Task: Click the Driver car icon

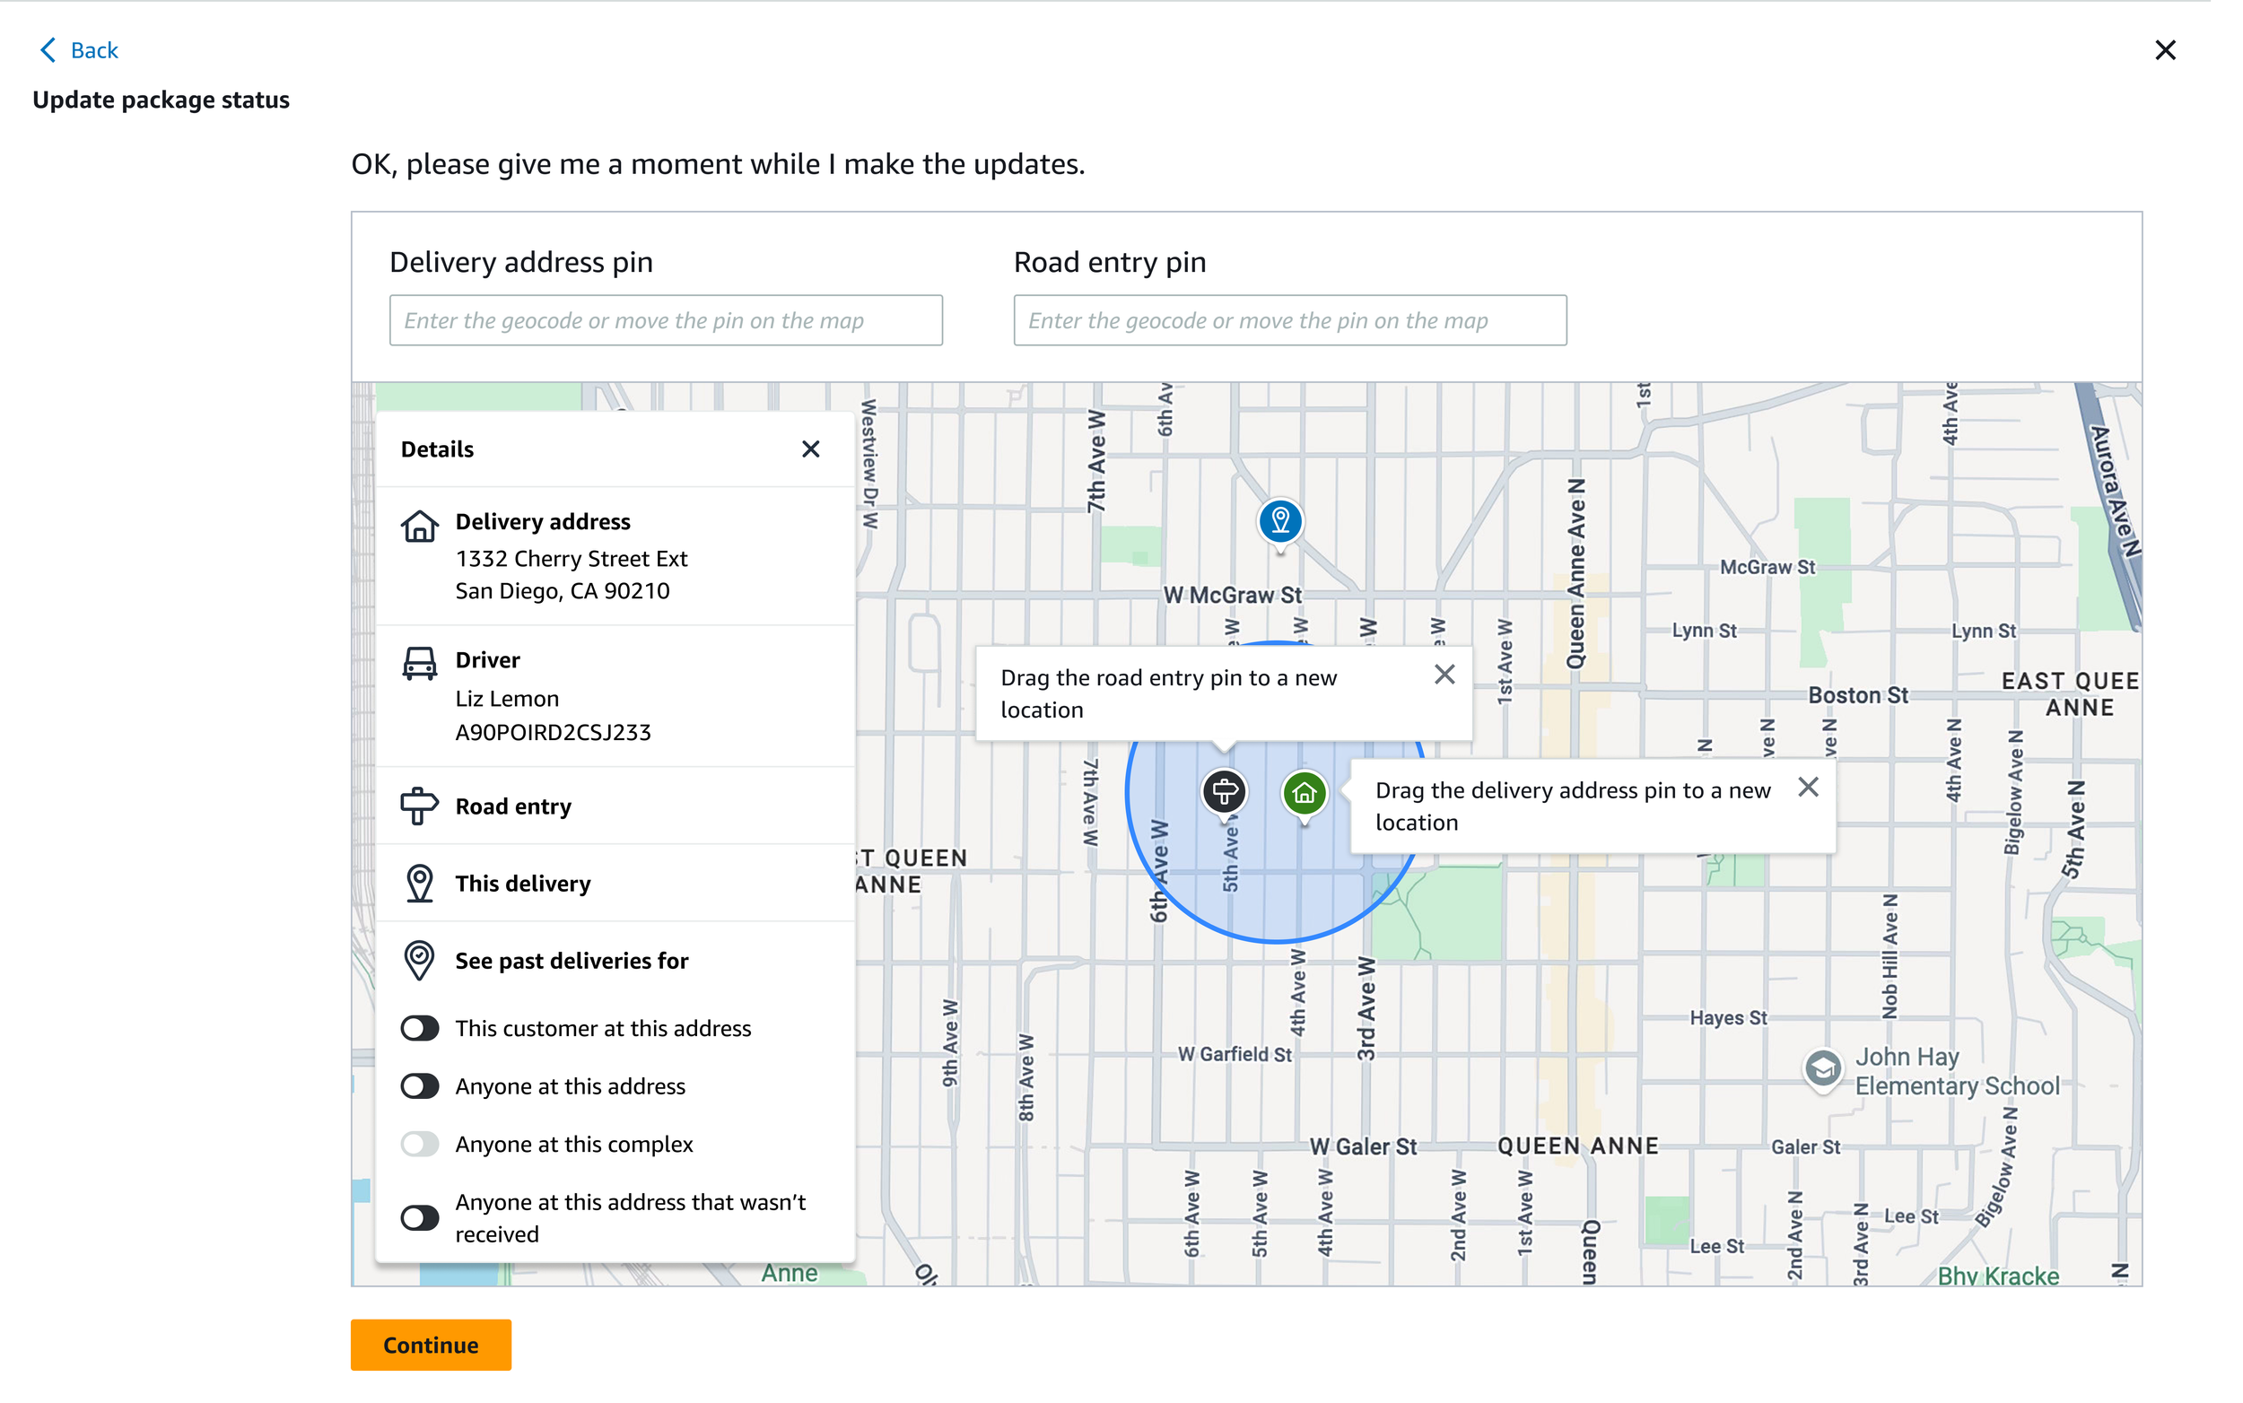Action: pyautogui.click(x=420, y=664)
